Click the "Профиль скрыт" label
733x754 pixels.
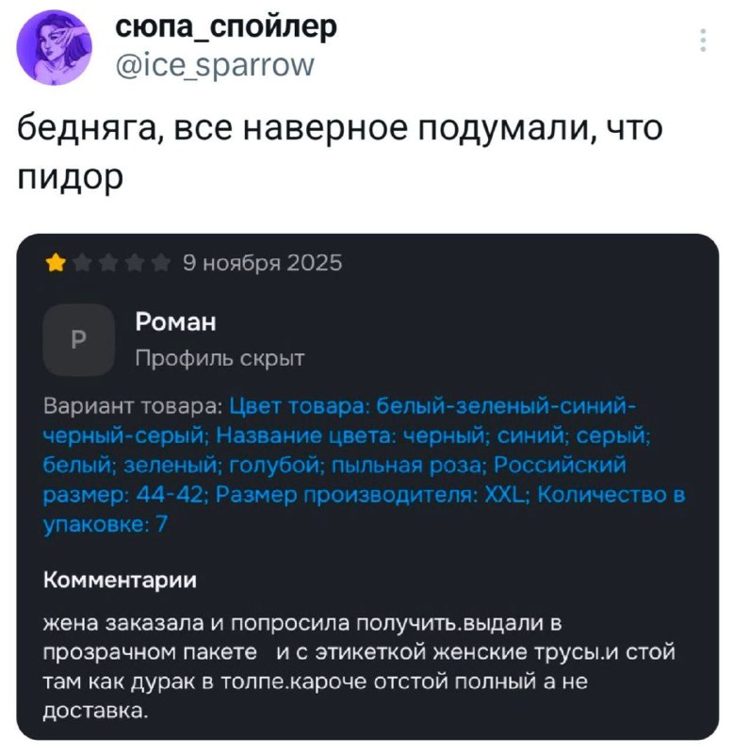[x=220, y=357]
